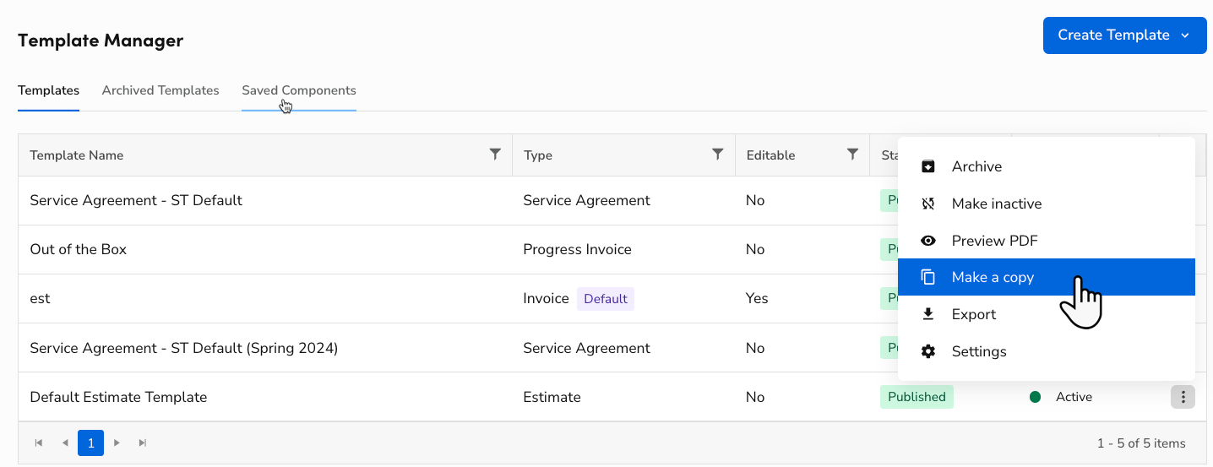
Task: Click the Make inactive arrows icon
Action: tap(928, 204)
